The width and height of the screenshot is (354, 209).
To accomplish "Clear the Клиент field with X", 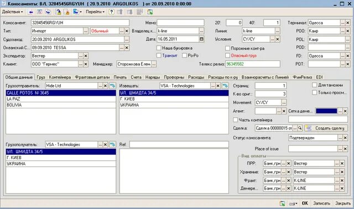I will tap(86, 64).
